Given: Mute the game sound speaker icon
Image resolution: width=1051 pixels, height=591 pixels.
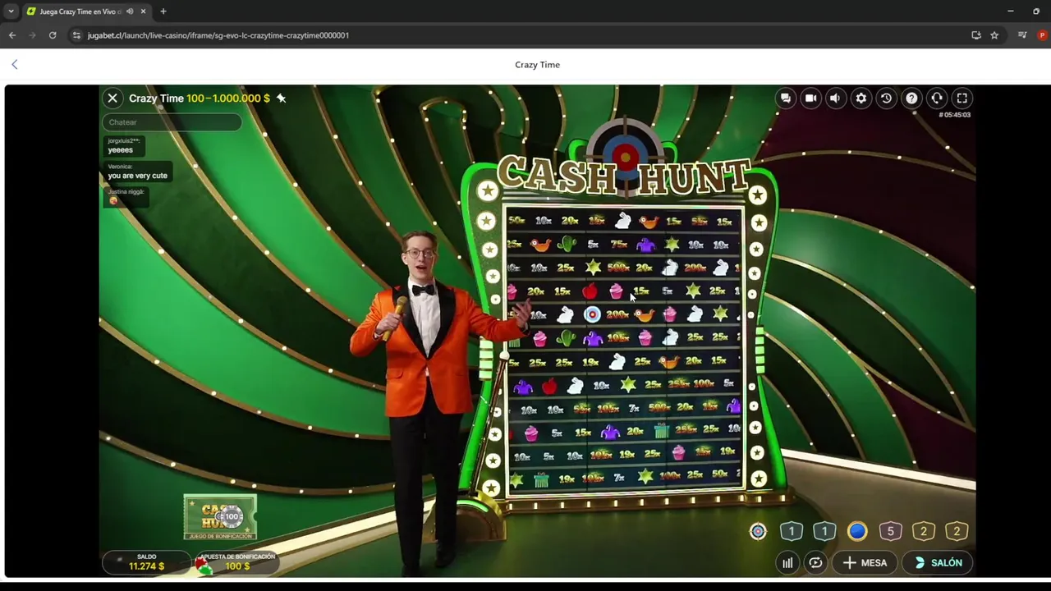Looking at the screenshot, I should point(835,98).
